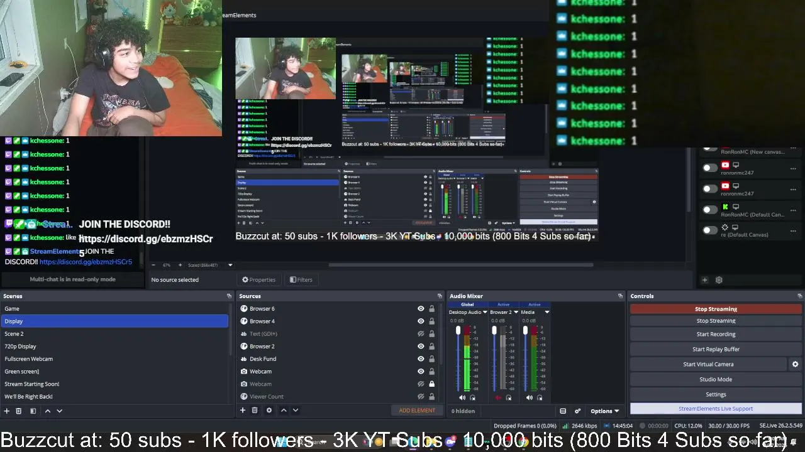The height and width of the screenshot is (452, 805).
Task: Add a new source with the plus icon
Action: tap(242, 411)
